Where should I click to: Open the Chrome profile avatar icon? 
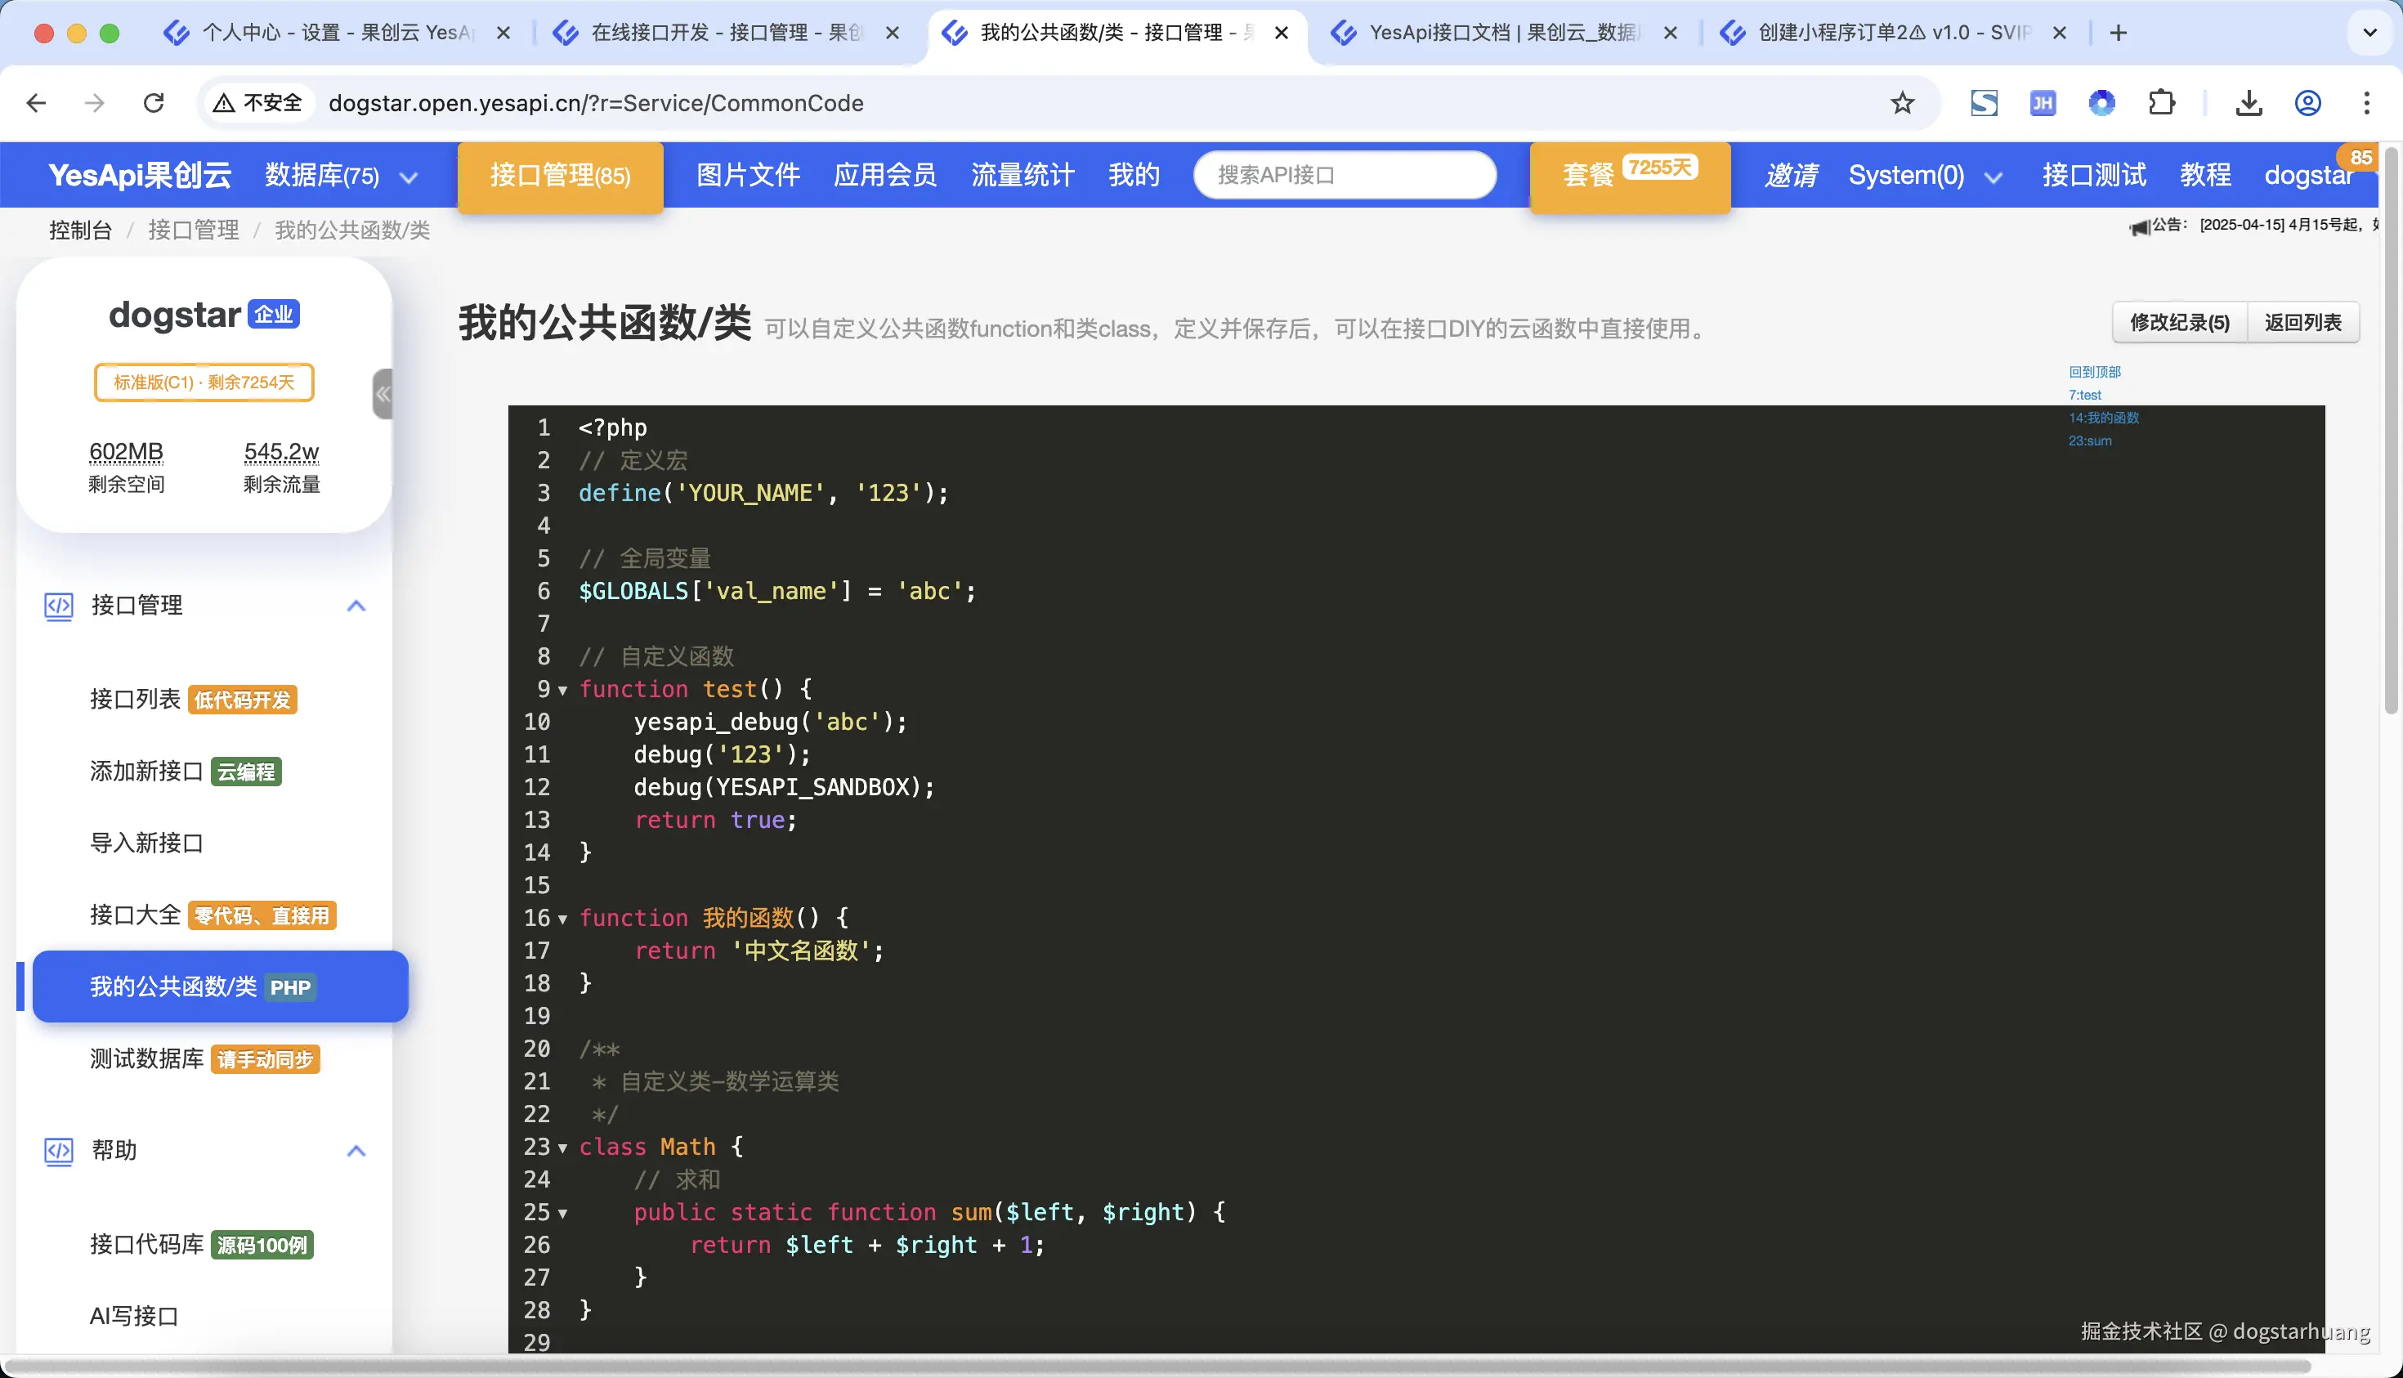click(2307, 102)
